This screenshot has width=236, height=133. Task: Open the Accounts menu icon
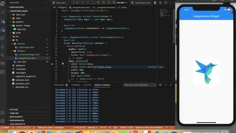tap(3, 112)
